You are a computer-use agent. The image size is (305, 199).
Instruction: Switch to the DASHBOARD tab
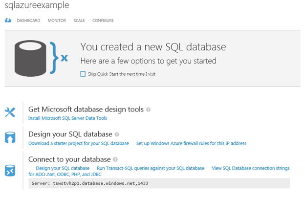pyautogui.click(x=28, y=21)
